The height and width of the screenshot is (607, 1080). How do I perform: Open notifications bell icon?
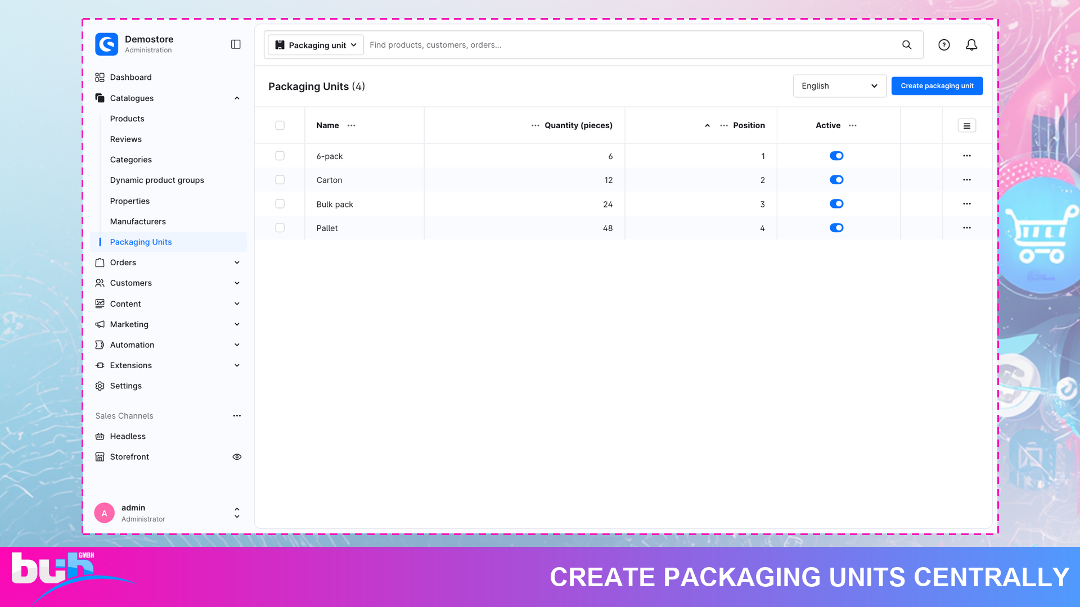(971, 45)
